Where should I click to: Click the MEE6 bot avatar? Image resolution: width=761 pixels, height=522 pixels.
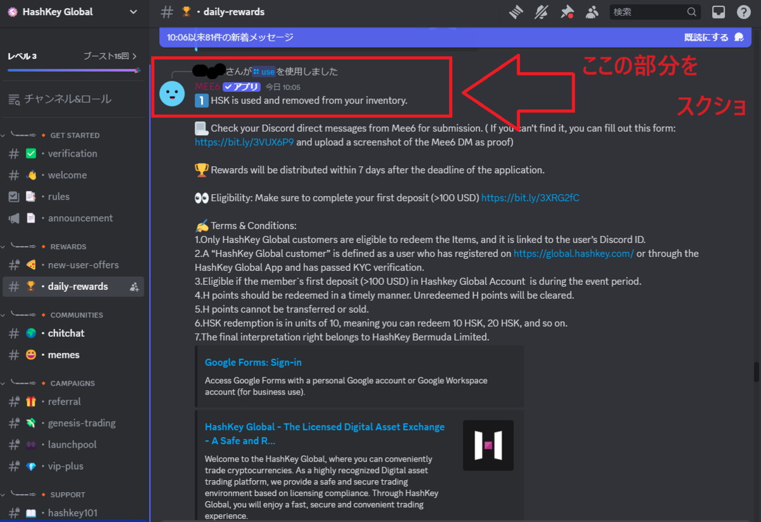172,94
